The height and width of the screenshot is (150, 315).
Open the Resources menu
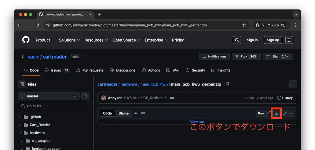[96, 40]
